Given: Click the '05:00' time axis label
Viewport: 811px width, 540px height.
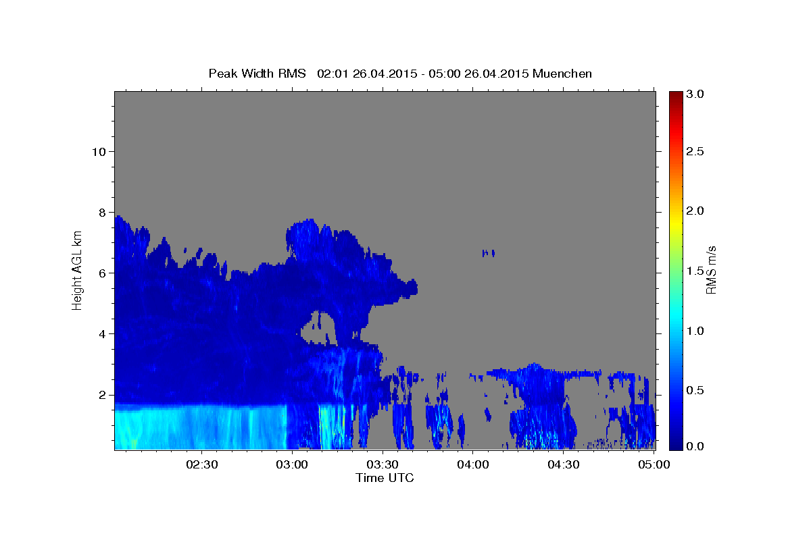Looking at the screenshot, I should (654, 464).
